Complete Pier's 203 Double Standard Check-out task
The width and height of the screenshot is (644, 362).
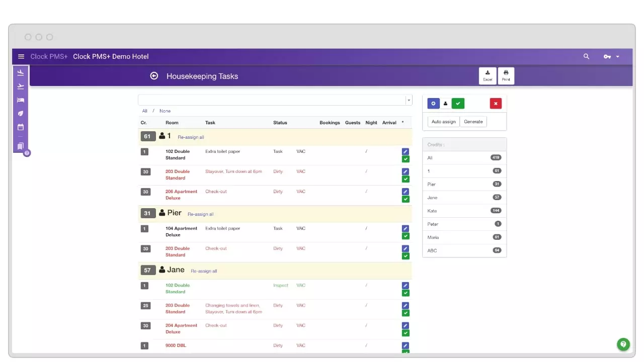406,256
